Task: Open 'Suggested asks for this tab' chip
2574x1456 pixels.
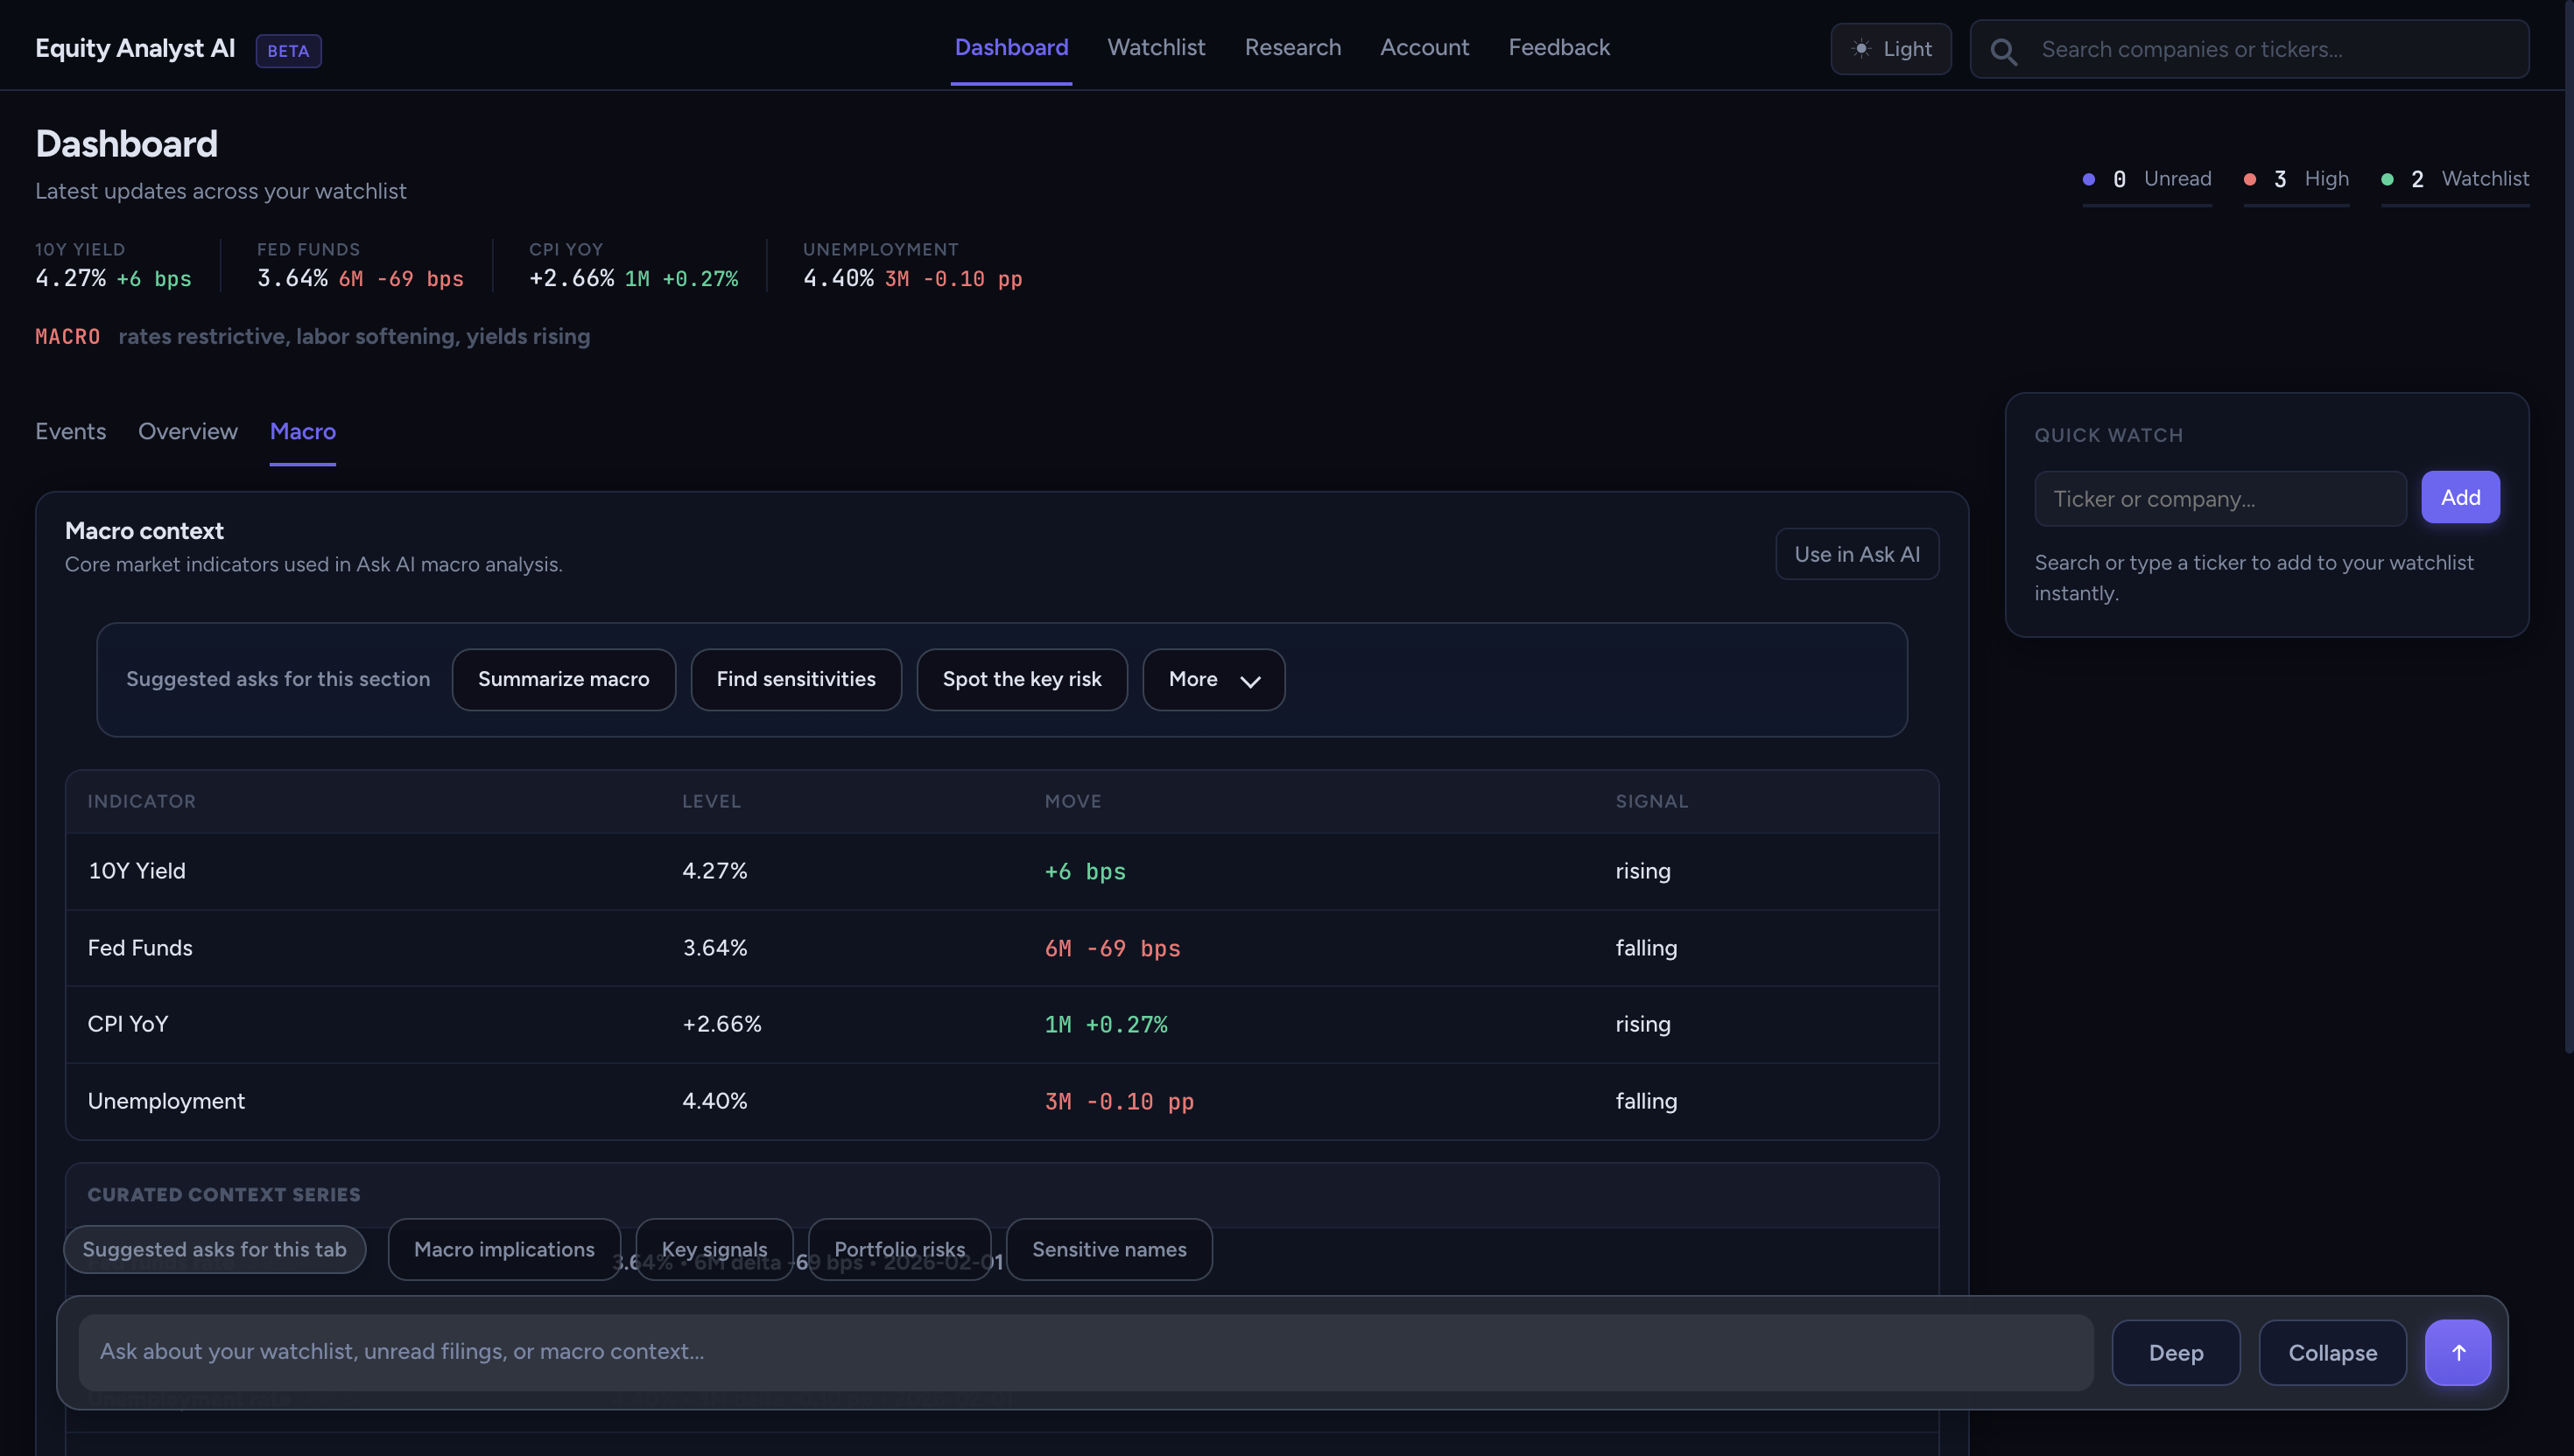Action: [214, 1249]
